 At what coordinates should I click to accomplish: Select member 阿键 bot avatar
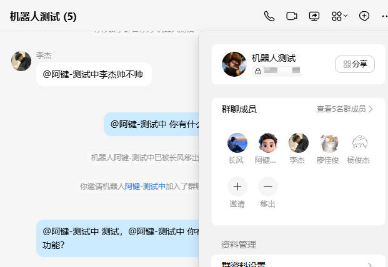(268, 143)
